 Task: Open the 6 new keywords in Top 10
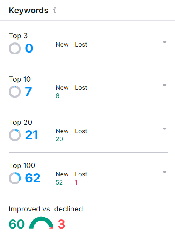coord(57,96)
